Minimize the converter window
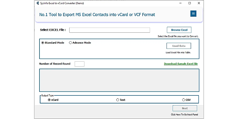The height and width of the screenshot is (119, 238). coord(180,3)
